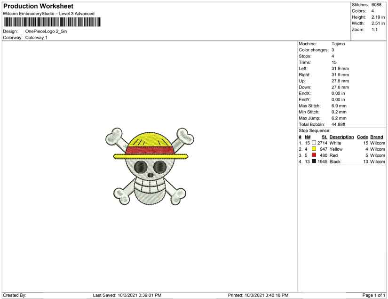This screenshot has height=299, width=388.
Task: Click the Width value 2.51 in
Action: (378, 23)
